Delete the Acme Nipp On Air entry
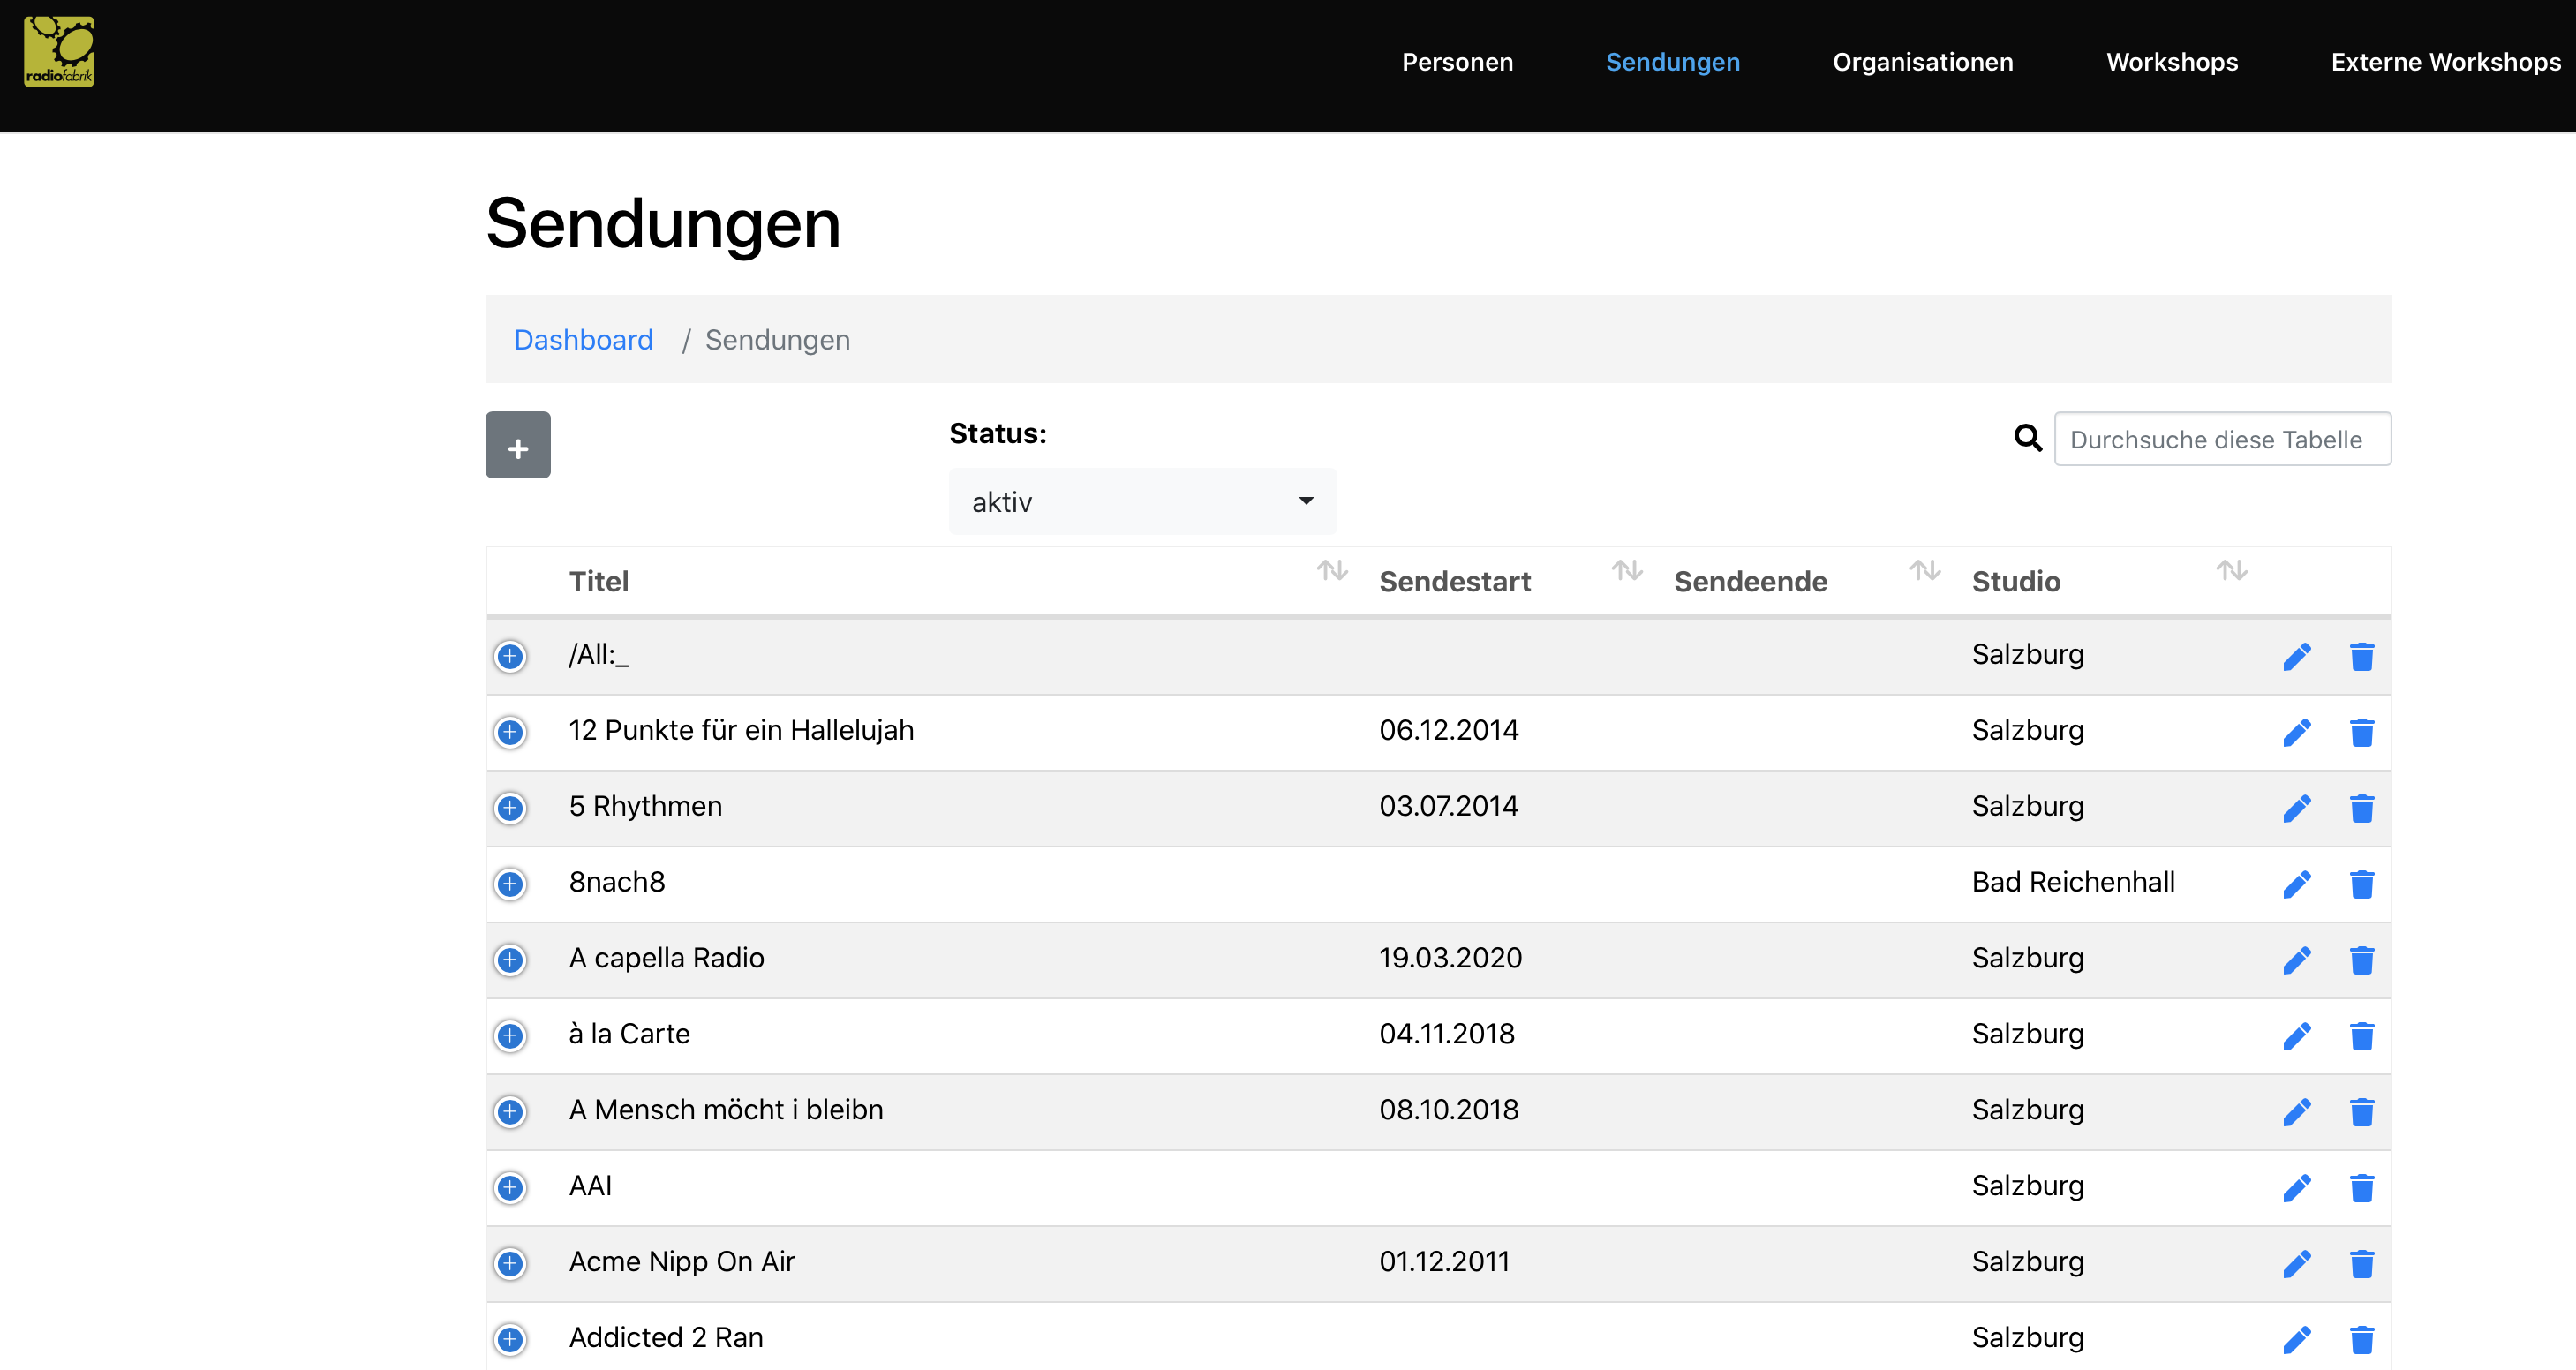 click(2361, 1264)
